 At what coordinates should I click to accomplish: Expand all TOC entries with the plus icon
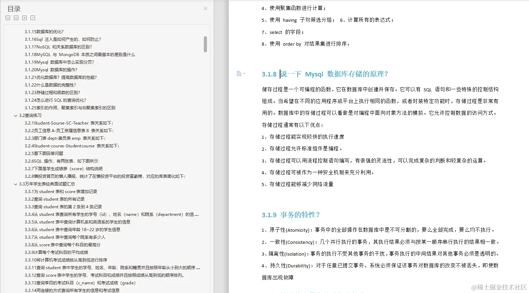(x=24, y=18)
